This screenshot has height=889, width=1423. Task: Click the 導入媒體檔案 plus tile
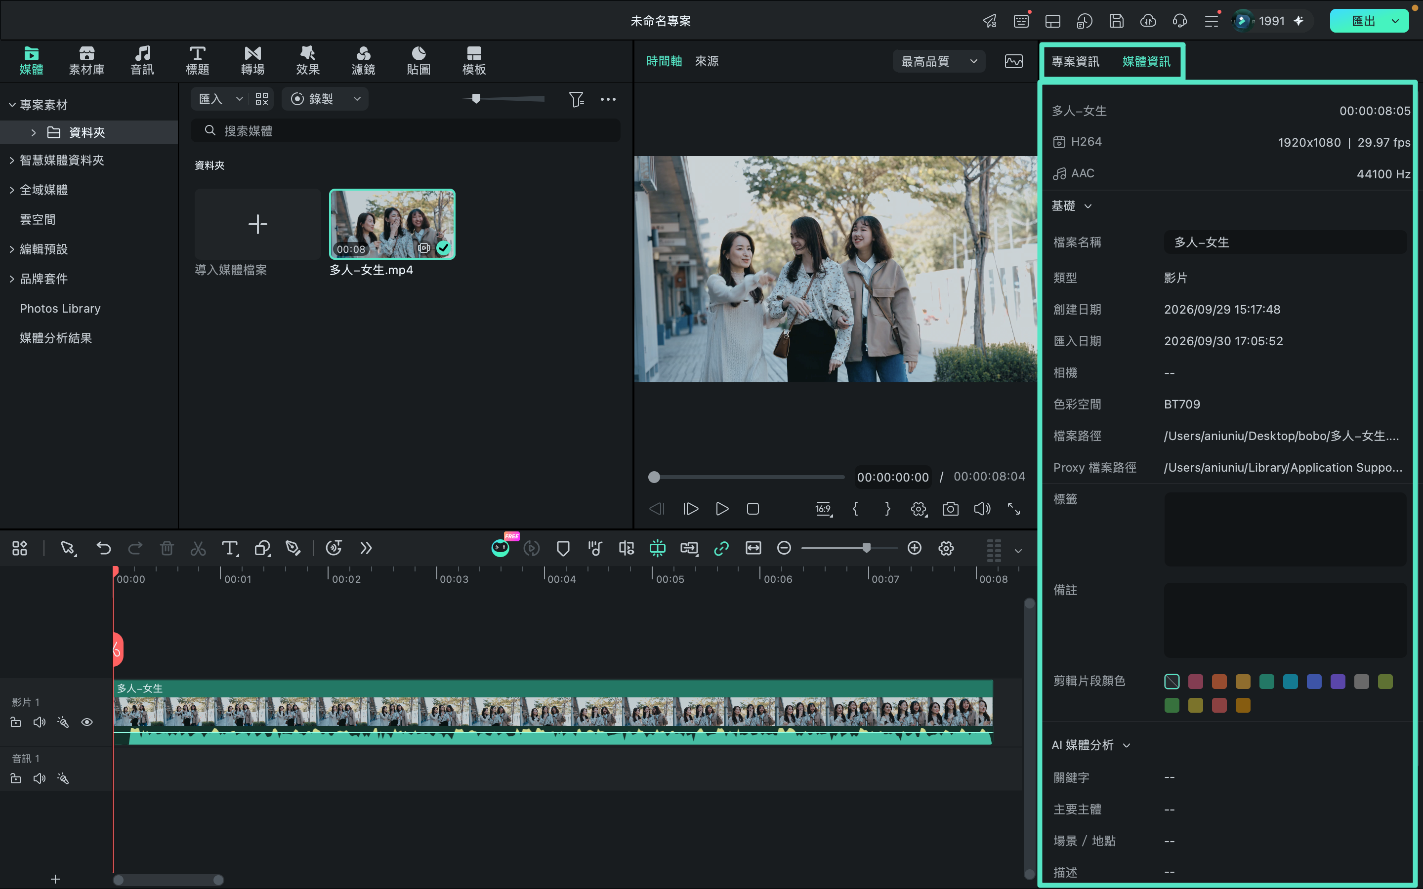[x=257, y=224]
